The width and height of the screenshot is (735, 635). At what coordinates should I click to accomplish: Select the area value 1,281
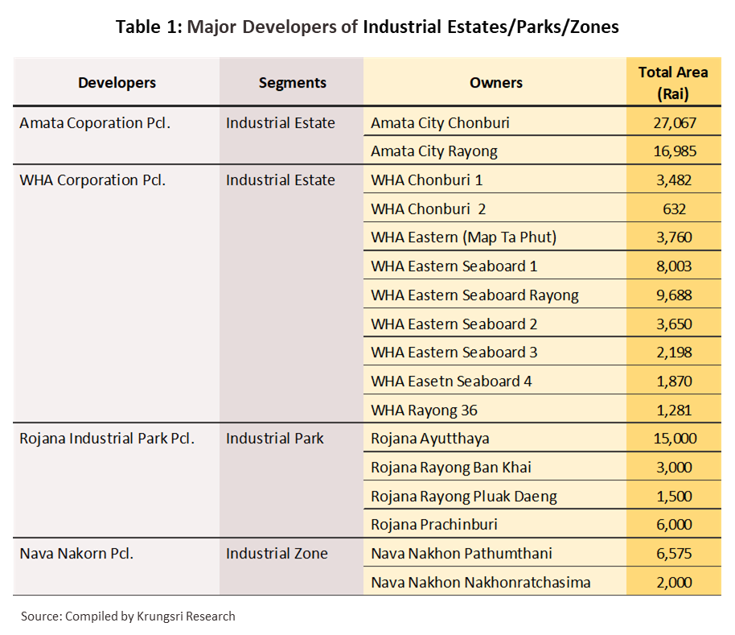pos(674,410)
